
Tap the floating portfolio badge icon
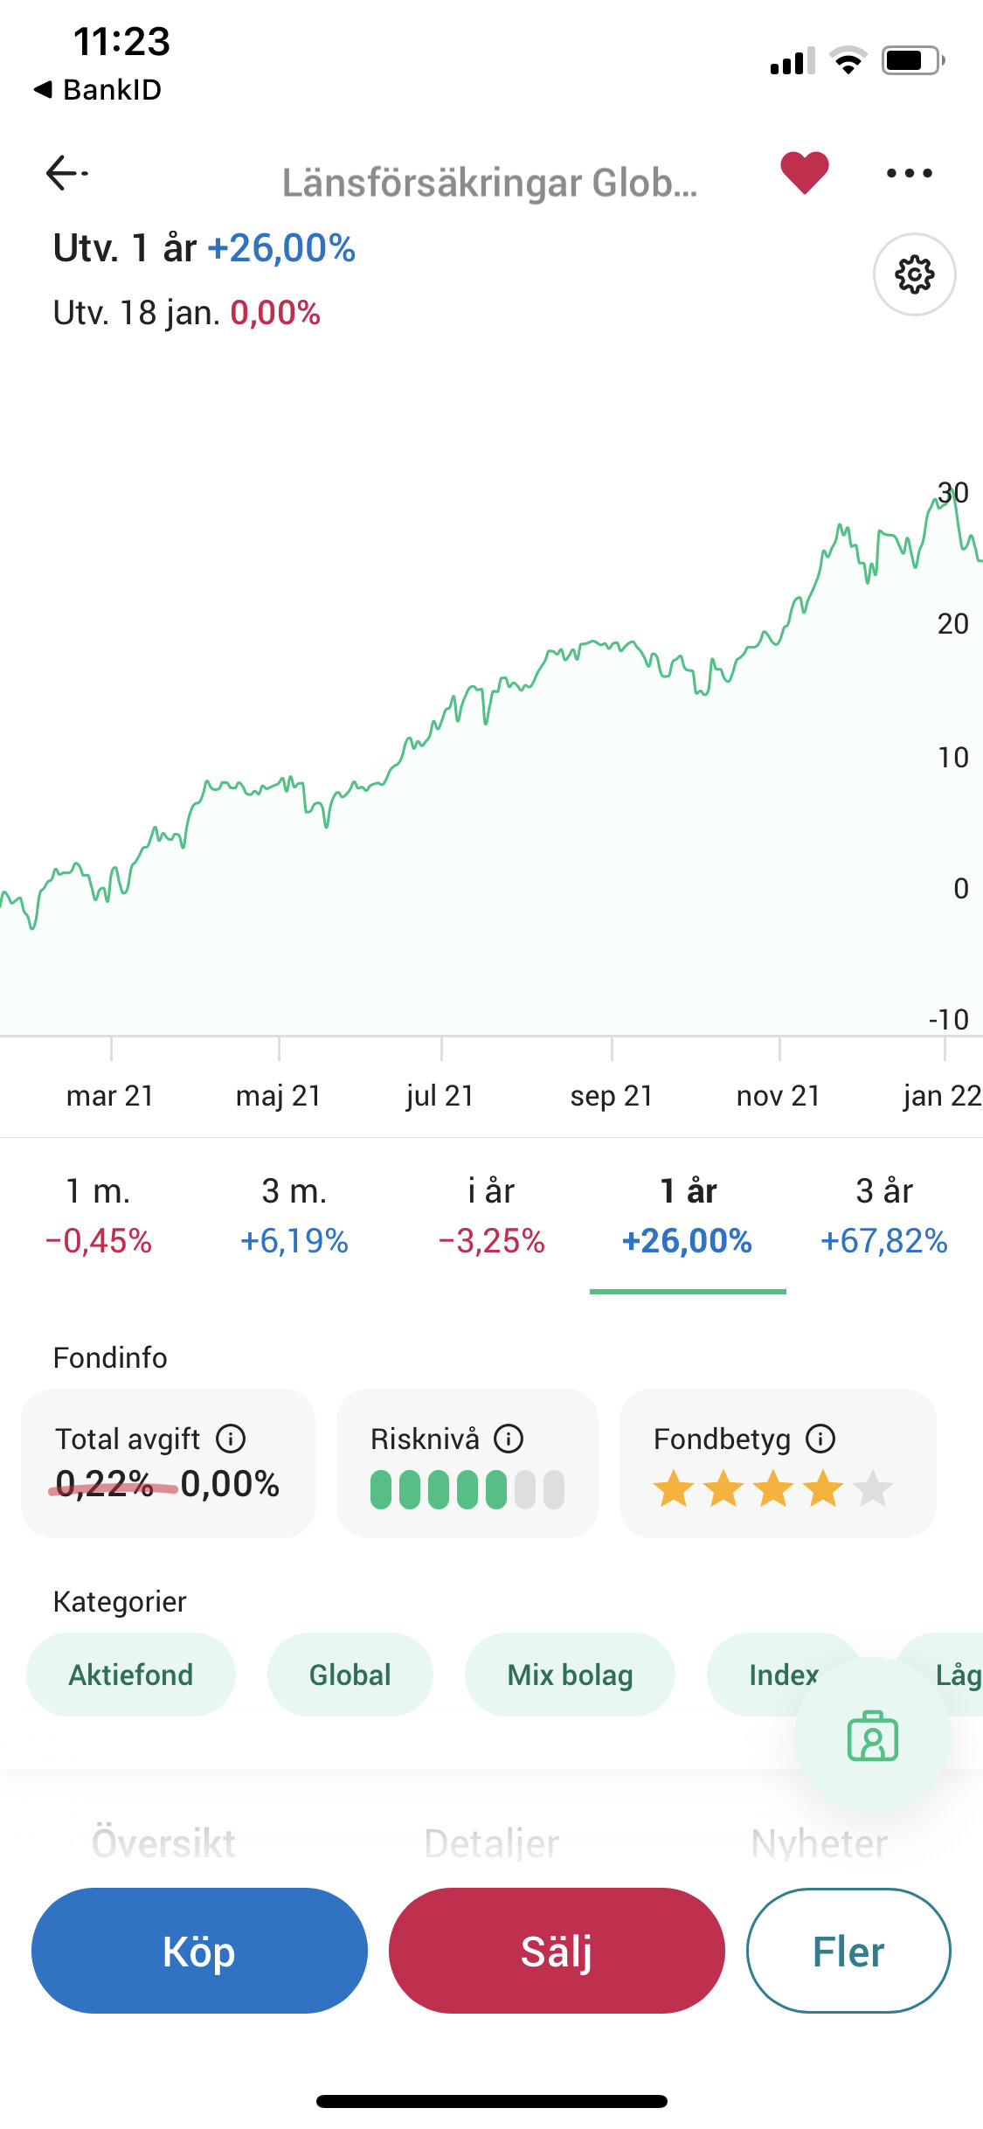[872, 1736]
